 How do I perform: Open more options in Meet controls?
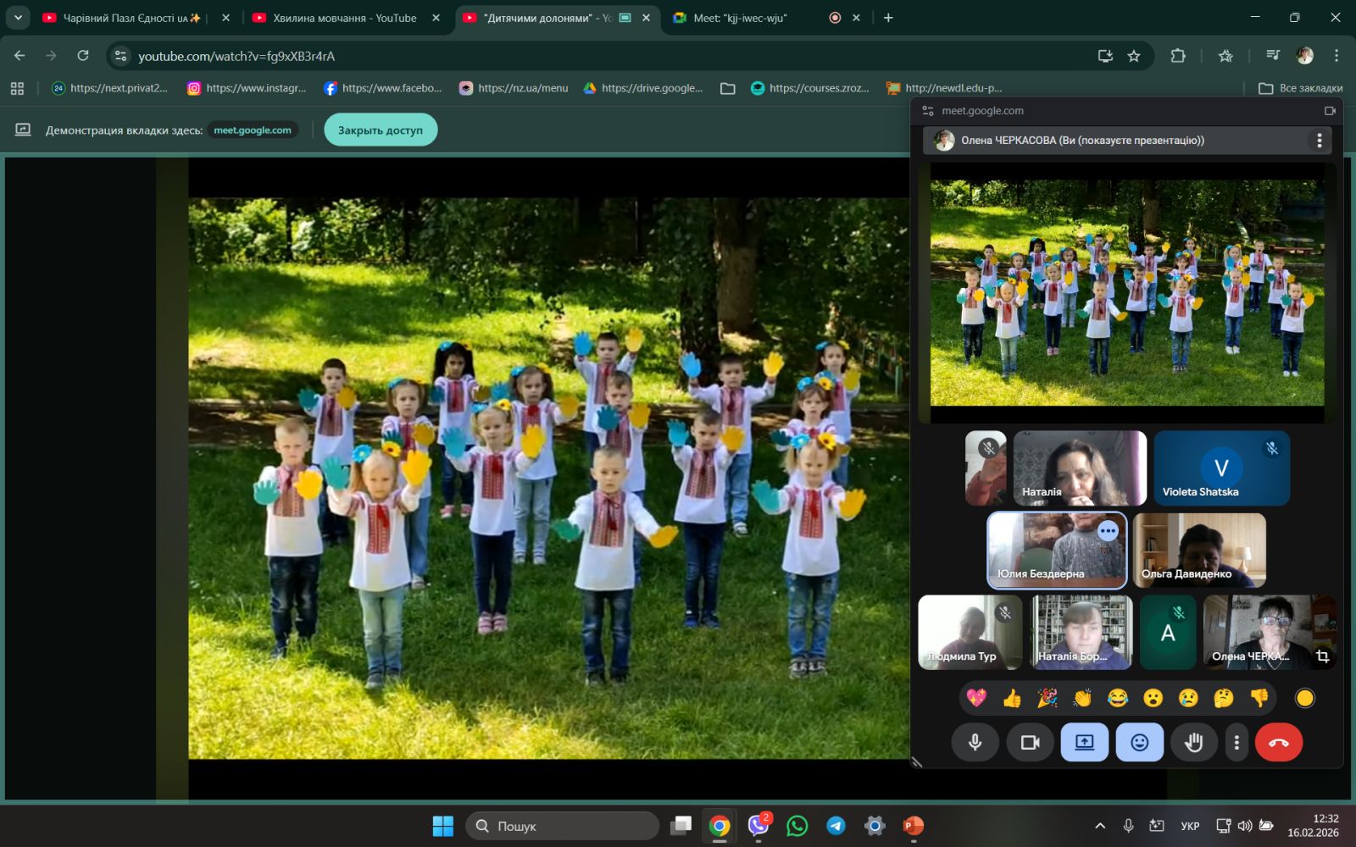[x=1237, y=743]
